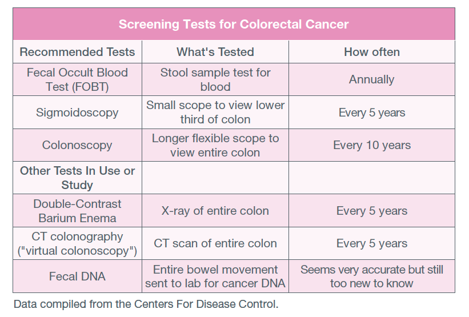
Task: Click Small scope to view lower third text
Action: (215, 113)
